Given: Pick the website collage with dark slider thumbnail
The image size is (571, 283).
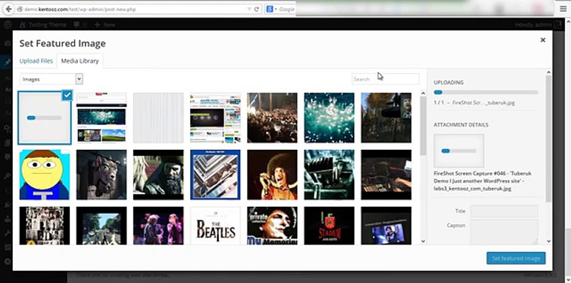Looking at the screenshot, I should pos(215,118).
